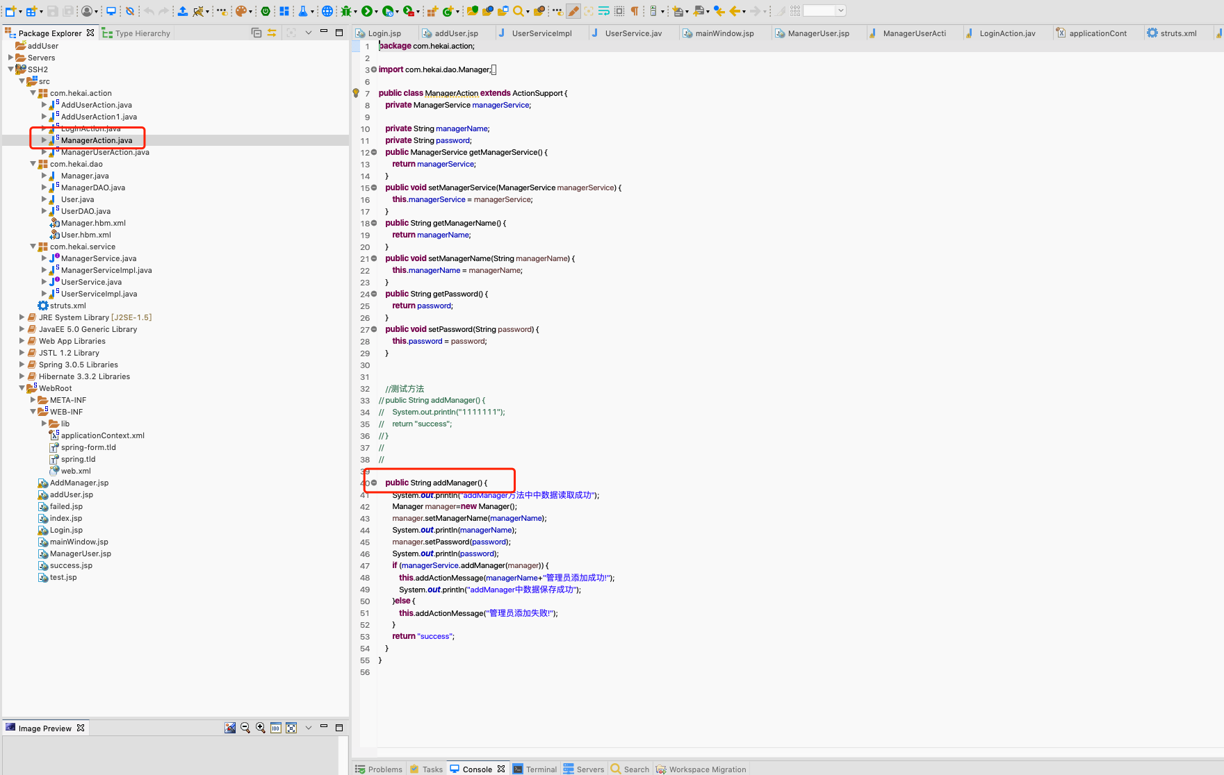Image resolution: width=1224 pixels, height=775 pixels.
Task: Click the Save All toolbar icon
Action: tap(69, 11)
